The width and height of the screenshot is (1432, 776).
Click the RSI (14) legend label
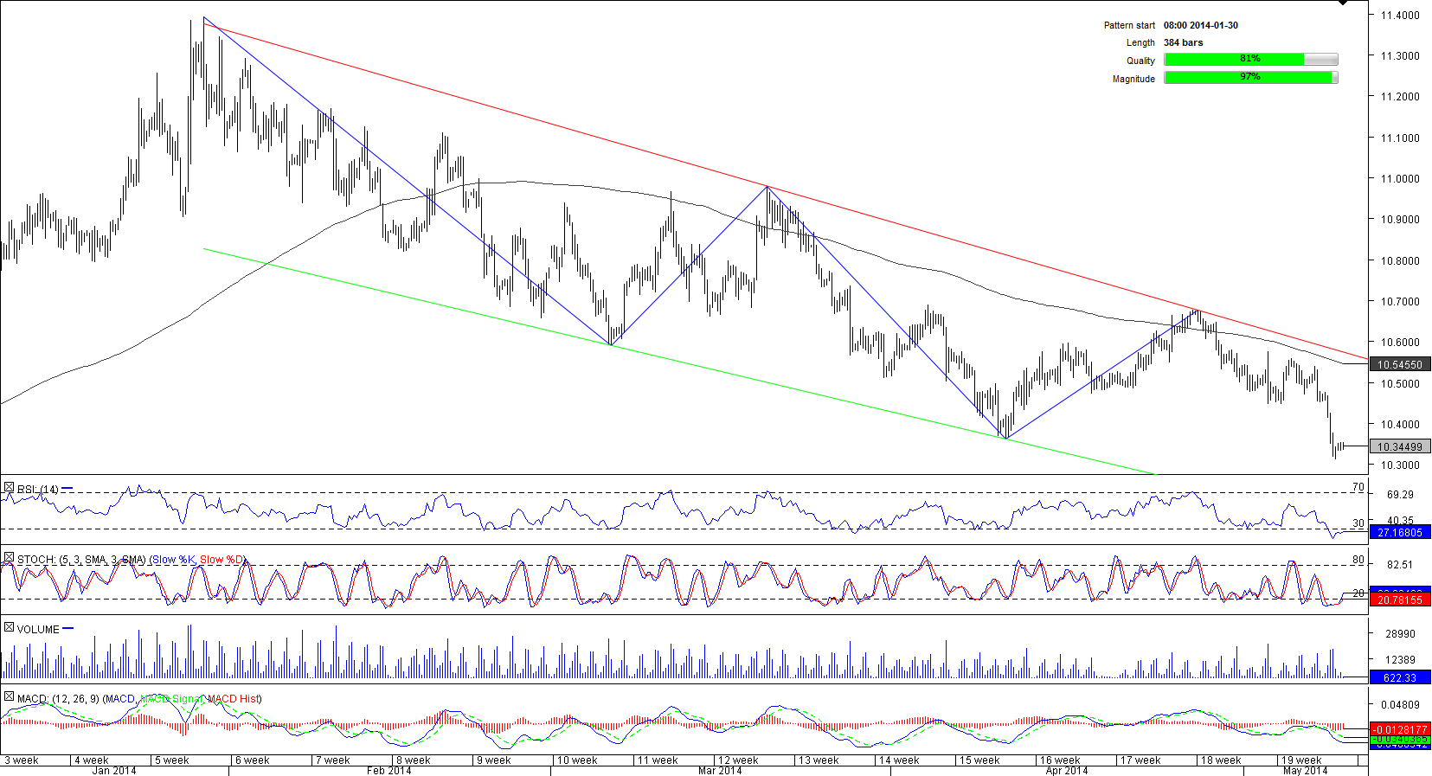pos(38,490)
